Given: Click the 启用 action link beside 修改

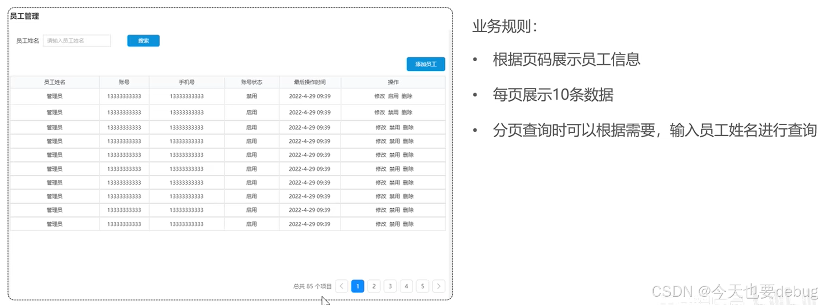Looking at the screenshot, I should (x=393, y=96).
